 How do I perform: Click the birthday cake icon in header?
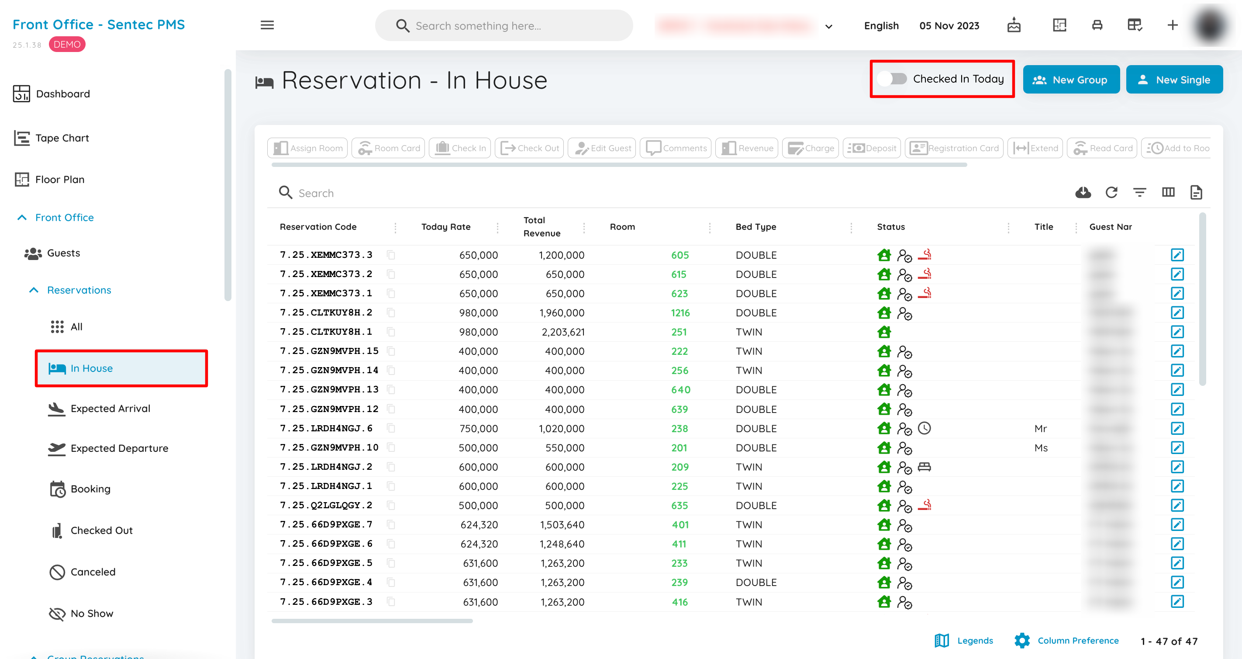(1014, 25)
